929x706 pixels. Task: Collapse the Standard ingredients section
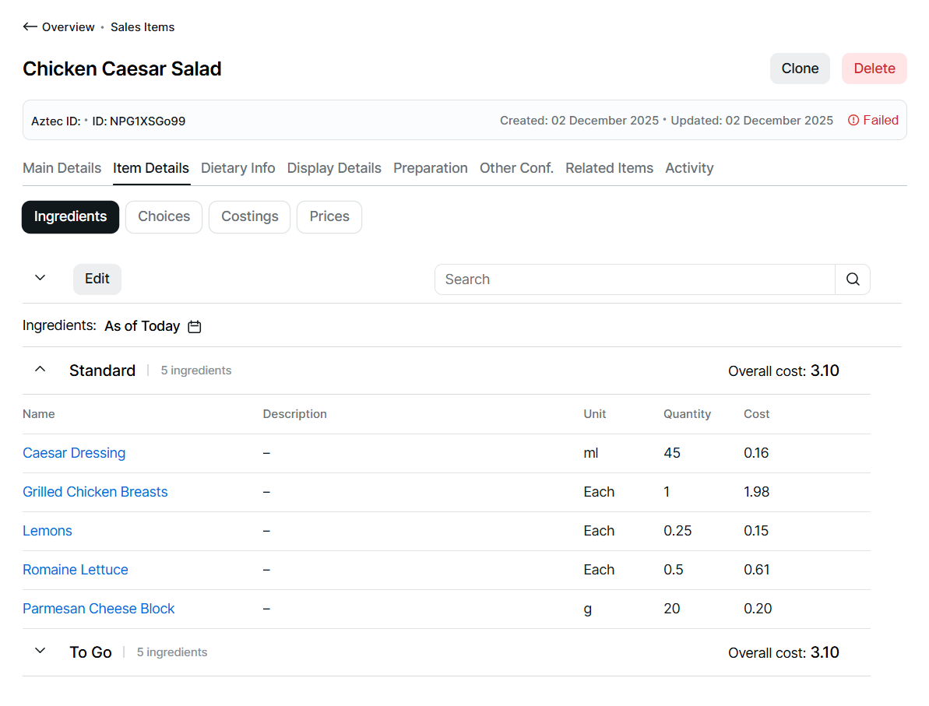(40, 370)
